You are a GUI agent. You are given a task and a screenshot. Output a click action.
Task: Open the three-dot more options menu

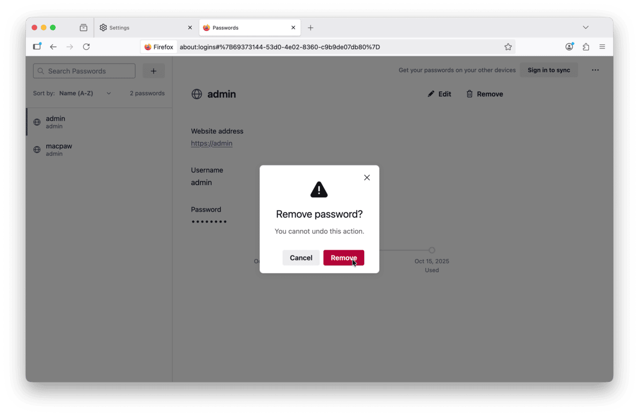[595, 70]
